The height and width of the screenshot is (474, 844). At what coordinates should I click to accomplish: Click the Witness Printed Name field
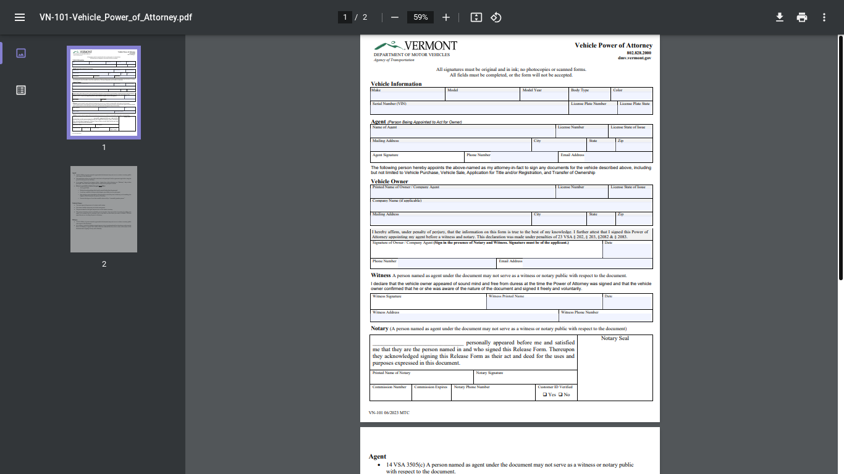click(544, 301)
